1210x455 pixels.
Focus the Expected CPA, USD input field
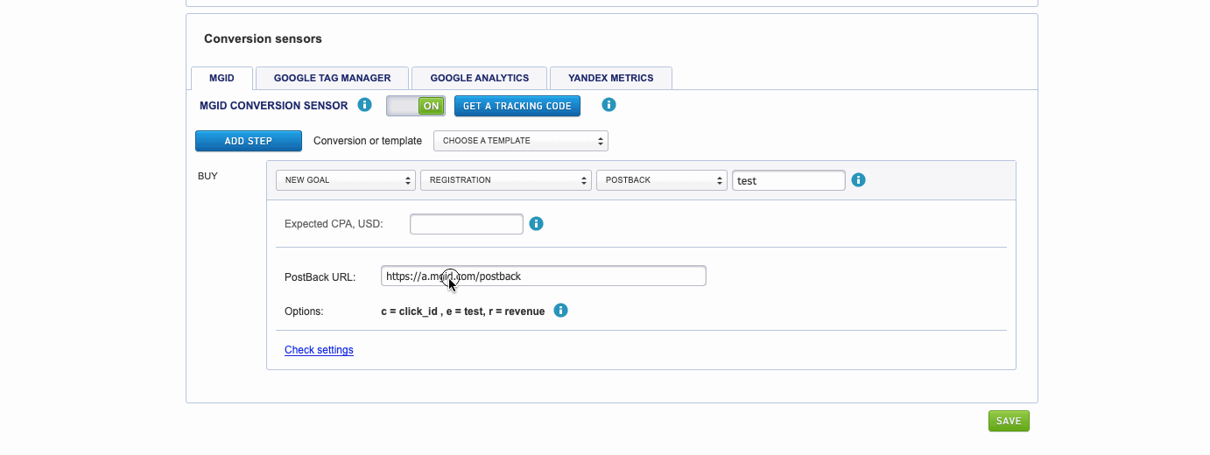click(466, 224)
